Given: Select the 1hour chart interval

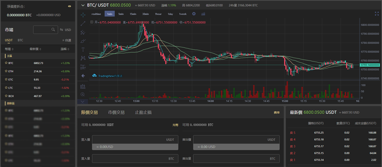Looking at the screenshot, I should click(158, 14).
